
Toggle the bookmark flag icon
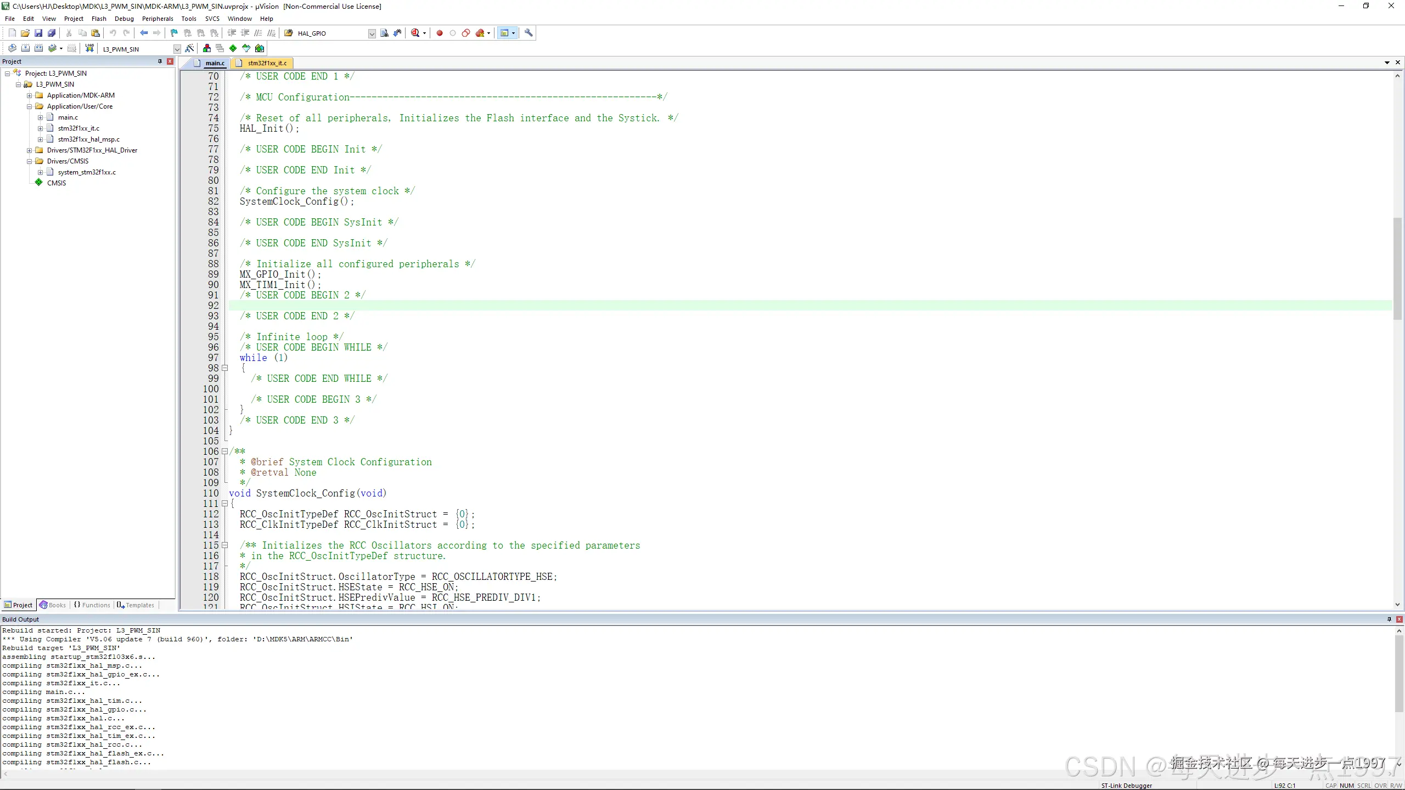click(x=174, y=33)
